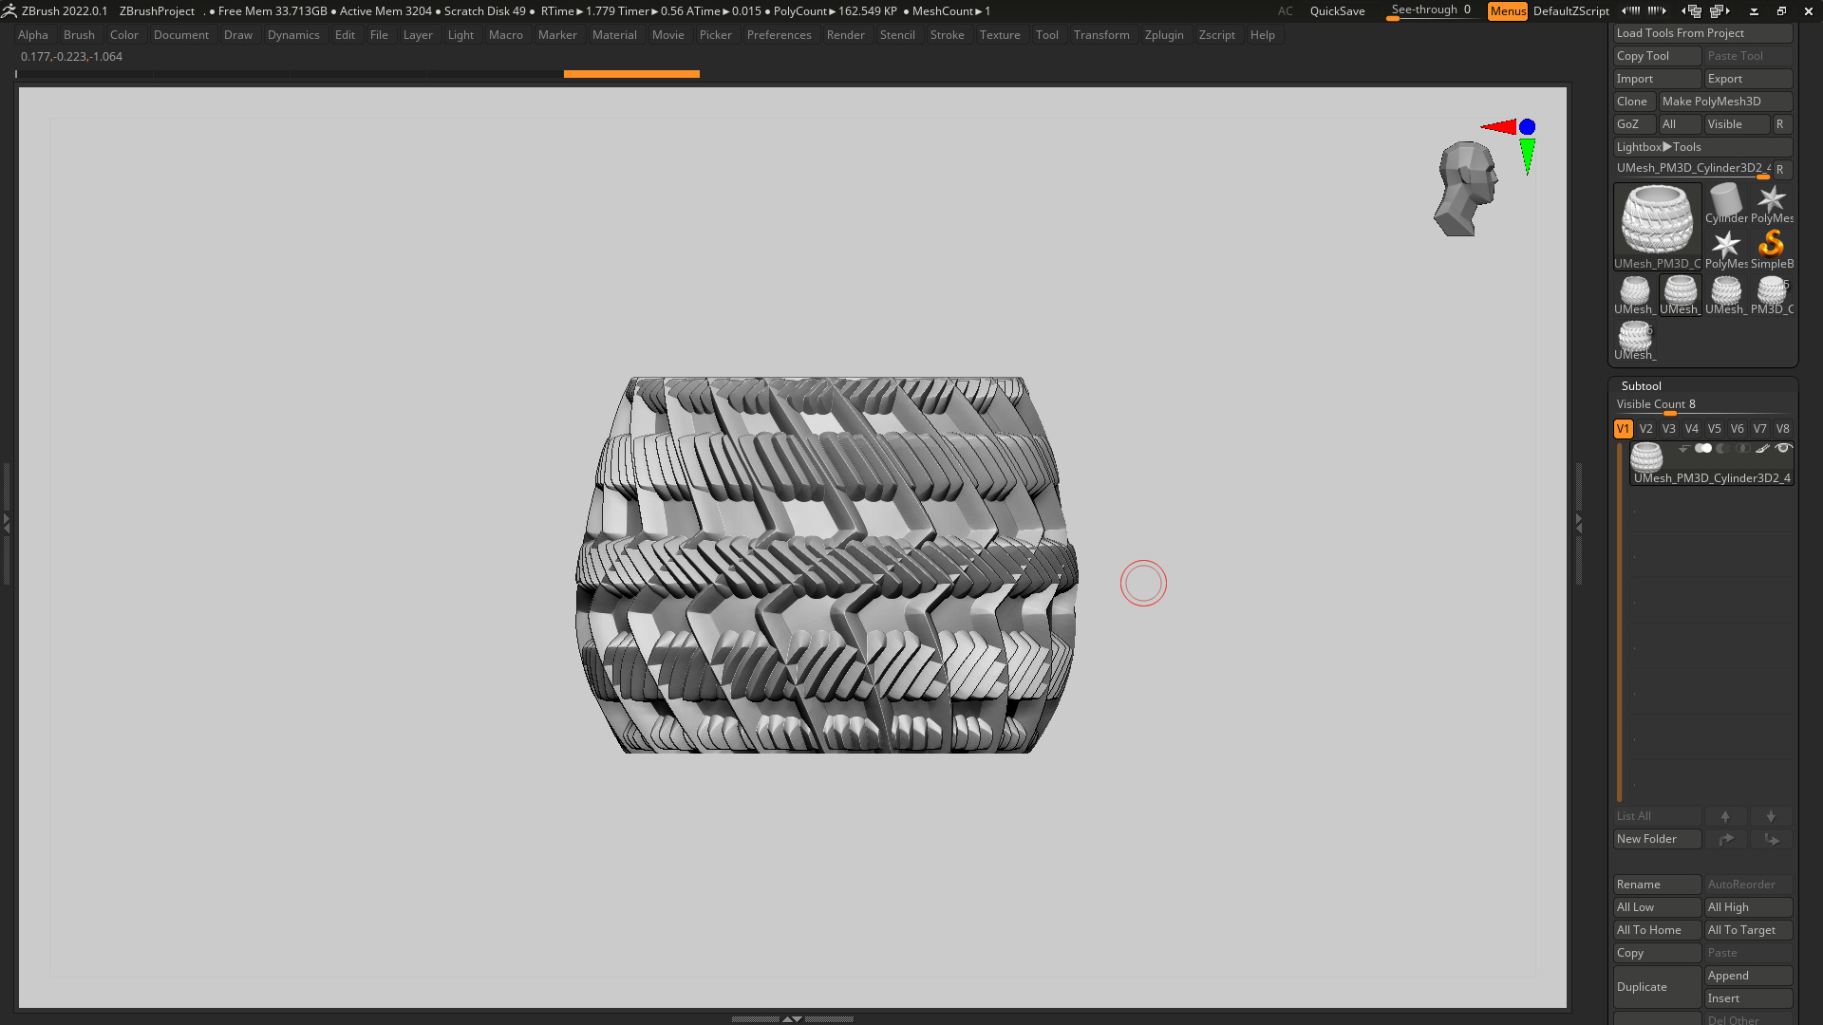Click the Rename subtool button
Screen dimensions: 1823x1025
pos(1657,885)
